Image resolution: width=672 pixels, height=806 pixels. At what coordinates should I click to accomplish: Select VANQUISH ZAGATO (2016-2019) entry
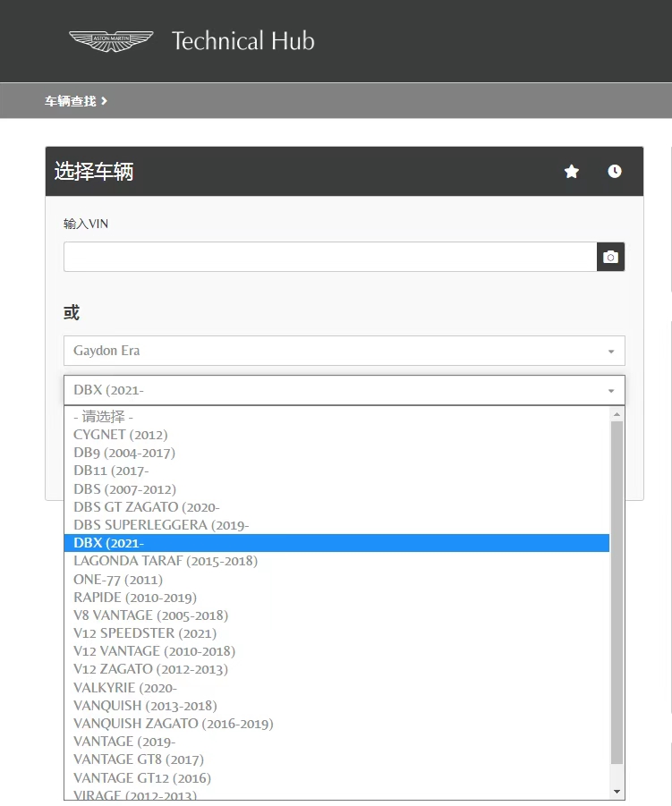[x=174, y=724]
